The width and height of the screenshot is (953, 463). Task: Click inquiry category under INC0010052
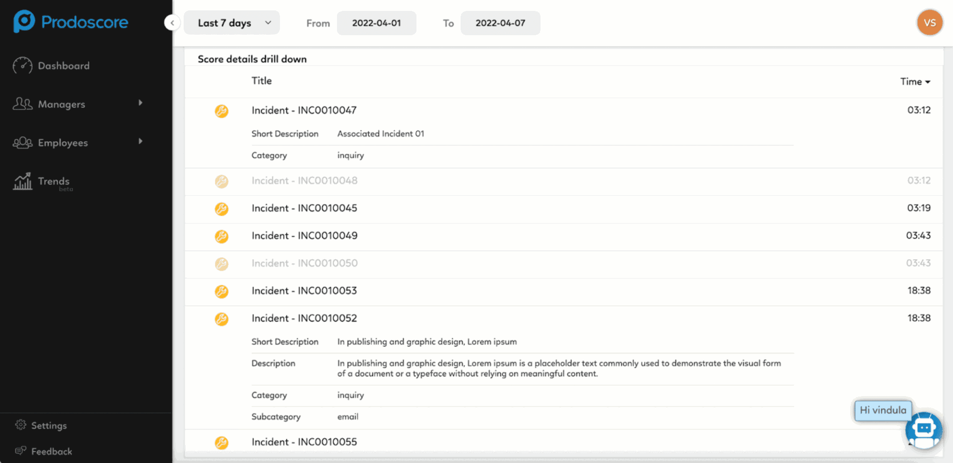[x=350, y=396]
